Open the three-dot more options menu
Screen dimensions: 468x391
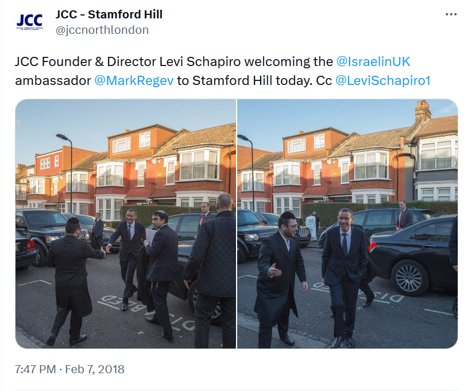451,14
